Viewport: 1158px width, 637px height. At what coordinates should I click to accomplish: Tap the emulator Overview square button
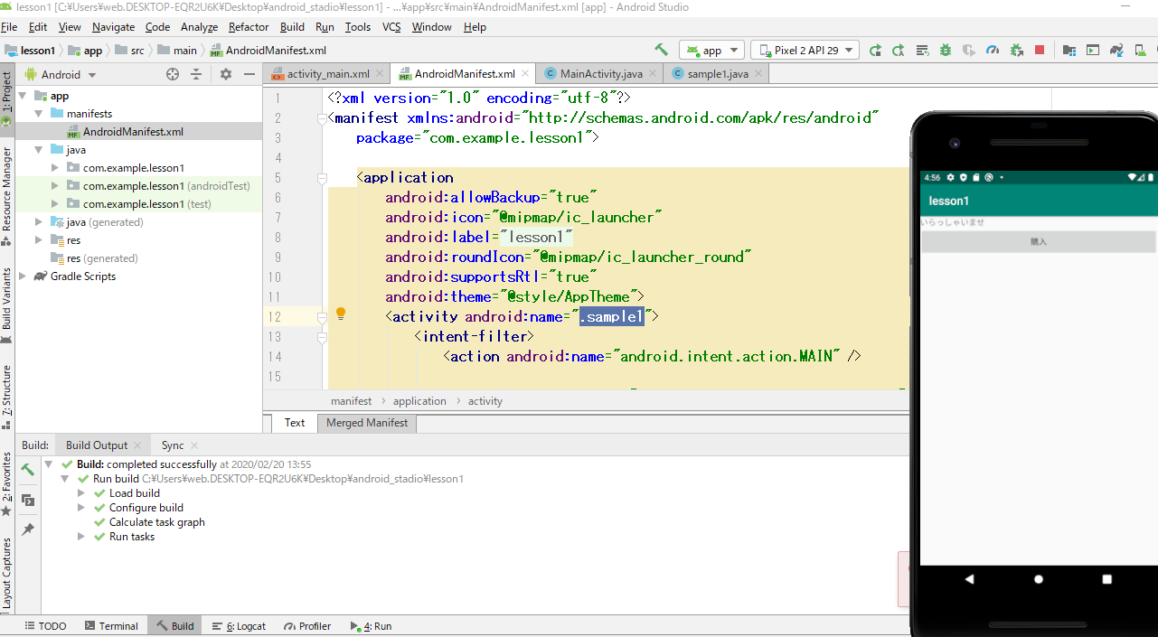pos(1107,579)
